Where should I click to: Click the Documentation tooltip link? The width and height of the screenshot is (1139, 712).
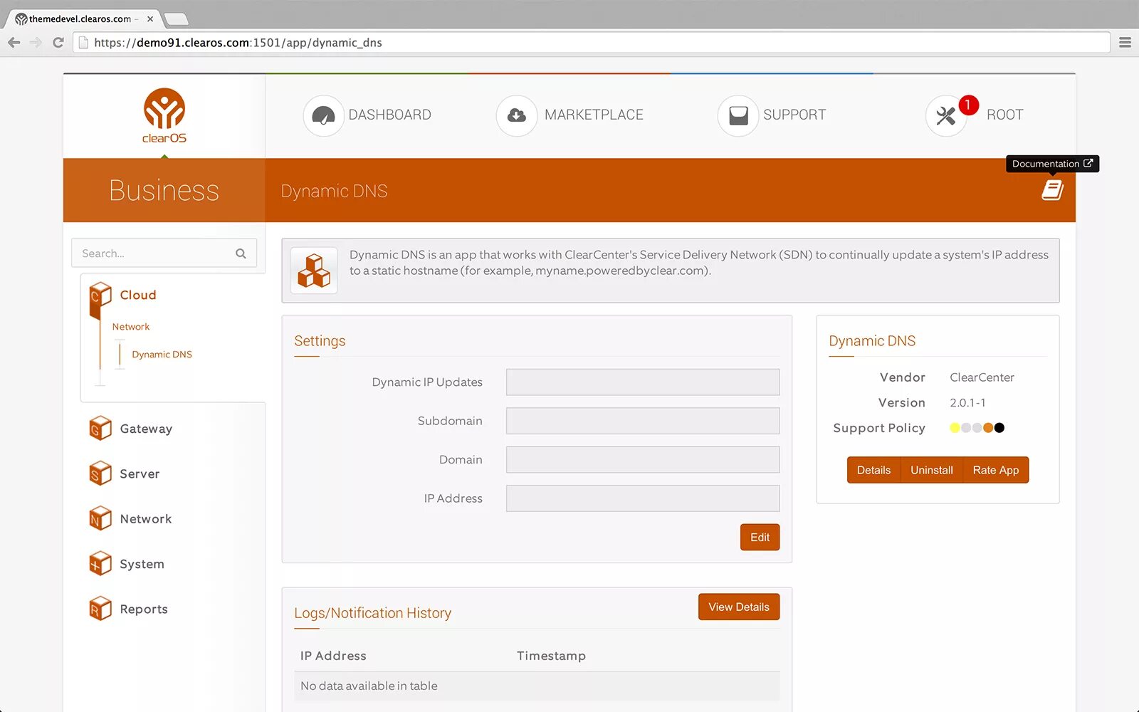pos(1052,164)
